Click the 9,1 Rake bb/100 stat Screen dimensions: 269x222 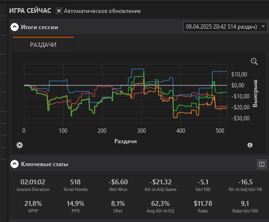(x=245, y=207)
